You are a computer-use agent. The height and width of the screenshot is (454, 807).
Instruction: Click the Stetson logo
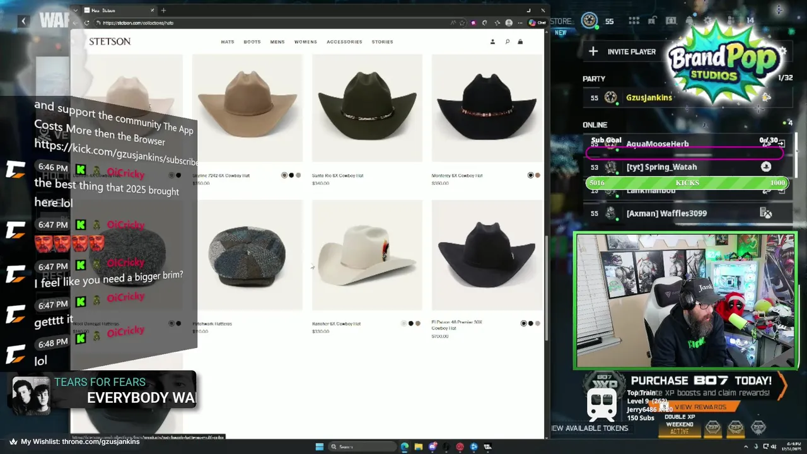[x=110, y=42]
